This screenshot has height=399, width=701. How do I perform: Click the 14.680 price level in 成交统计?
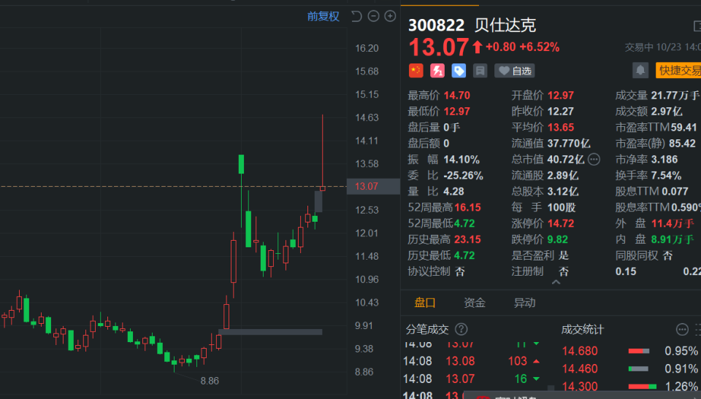580,351
